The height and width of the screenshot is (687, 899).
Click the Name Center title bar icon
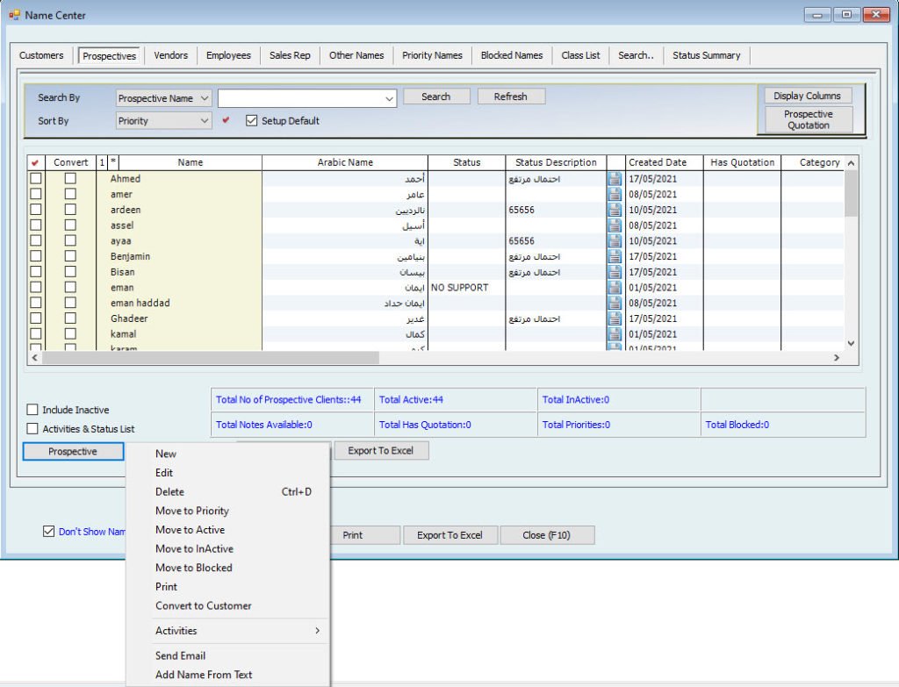pos(14,15)
